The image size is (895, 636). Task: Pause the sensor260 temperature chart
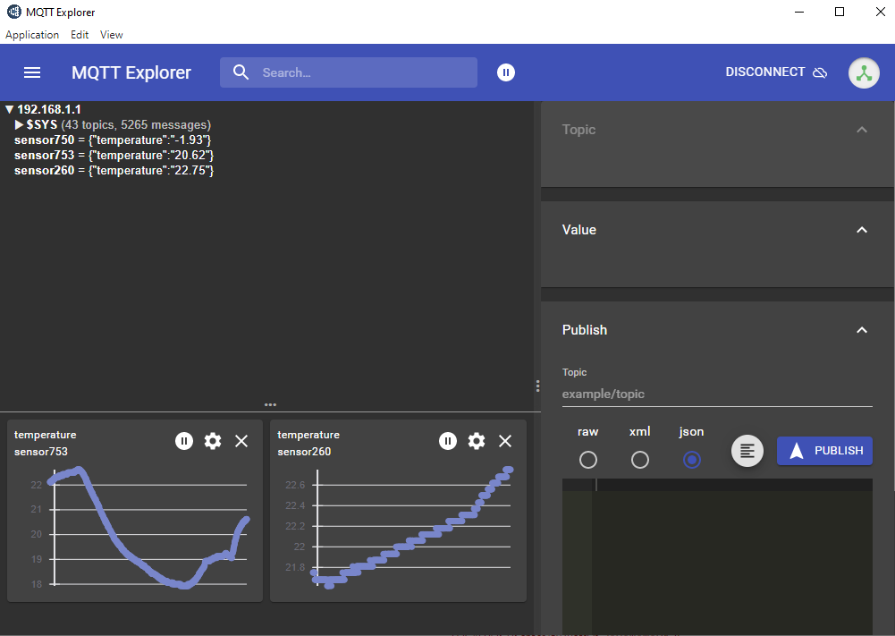447,441
